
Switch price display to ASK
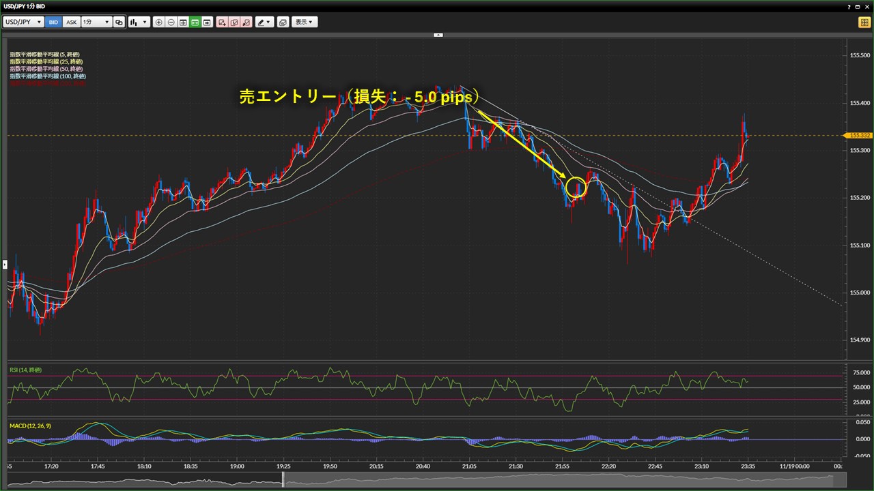[71, 22]
